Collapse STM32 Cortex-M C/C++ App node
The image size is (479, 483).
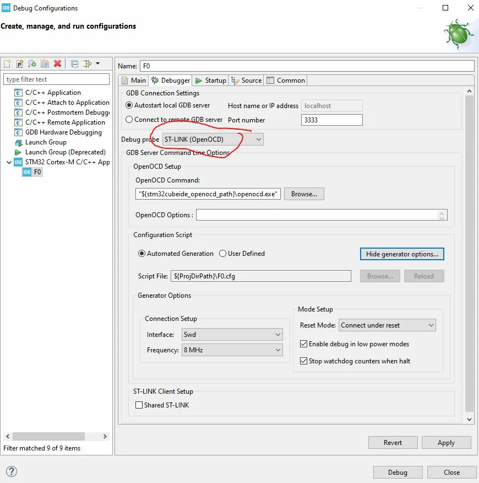[9, 162]
